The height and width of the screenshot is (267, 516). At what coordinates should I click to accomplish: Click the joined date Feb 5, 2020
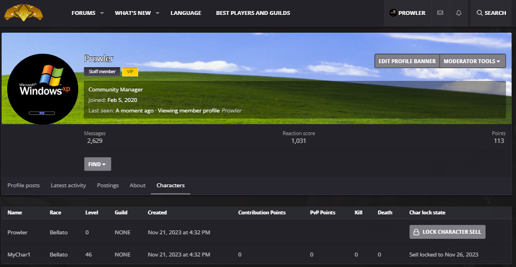[x=122, y=100]
